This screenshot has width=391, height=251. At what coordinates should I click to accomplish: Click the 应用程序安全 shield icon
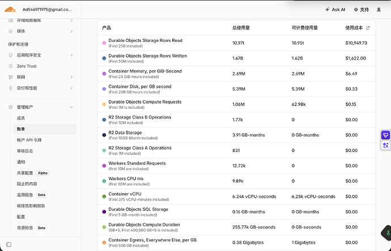[x=10, y=55]
